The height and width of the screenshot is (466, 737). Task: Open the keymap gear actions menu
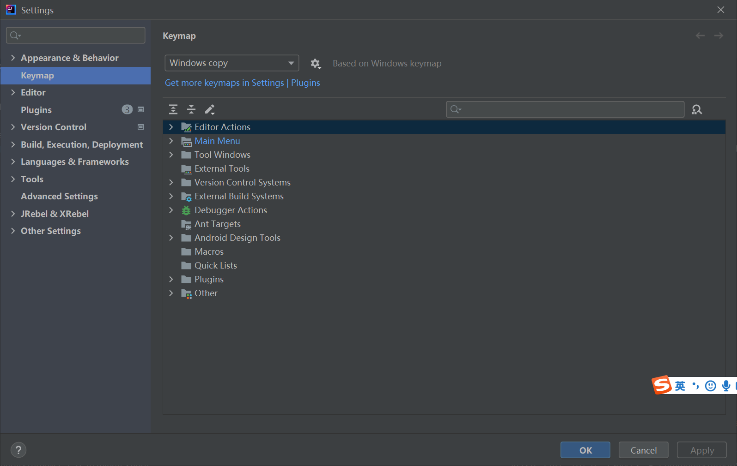point(315,63)
